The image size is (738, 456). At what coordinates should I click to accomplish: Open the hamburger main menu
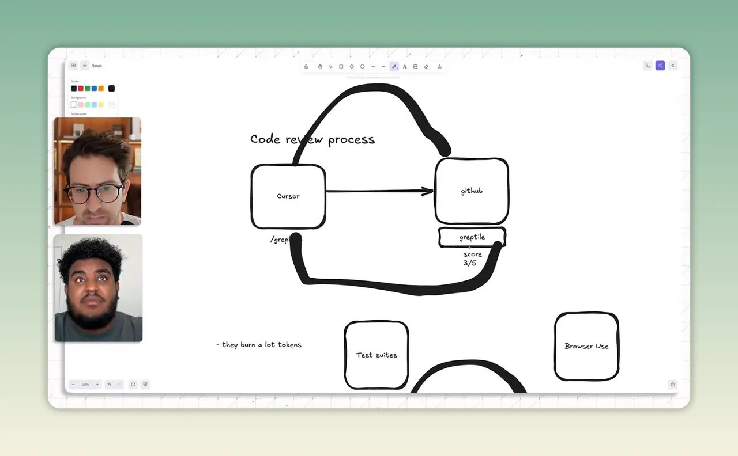85,66
